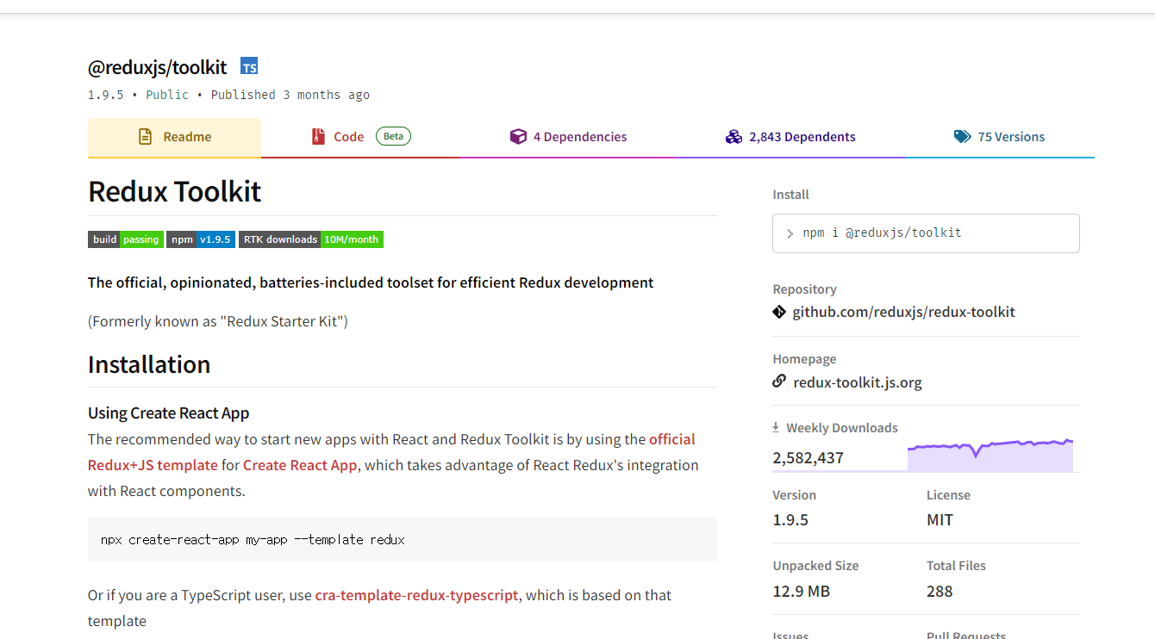The image size is (1155, 639).
Task: Click the git repository diamond icon
Action: (x=779, y=312)
